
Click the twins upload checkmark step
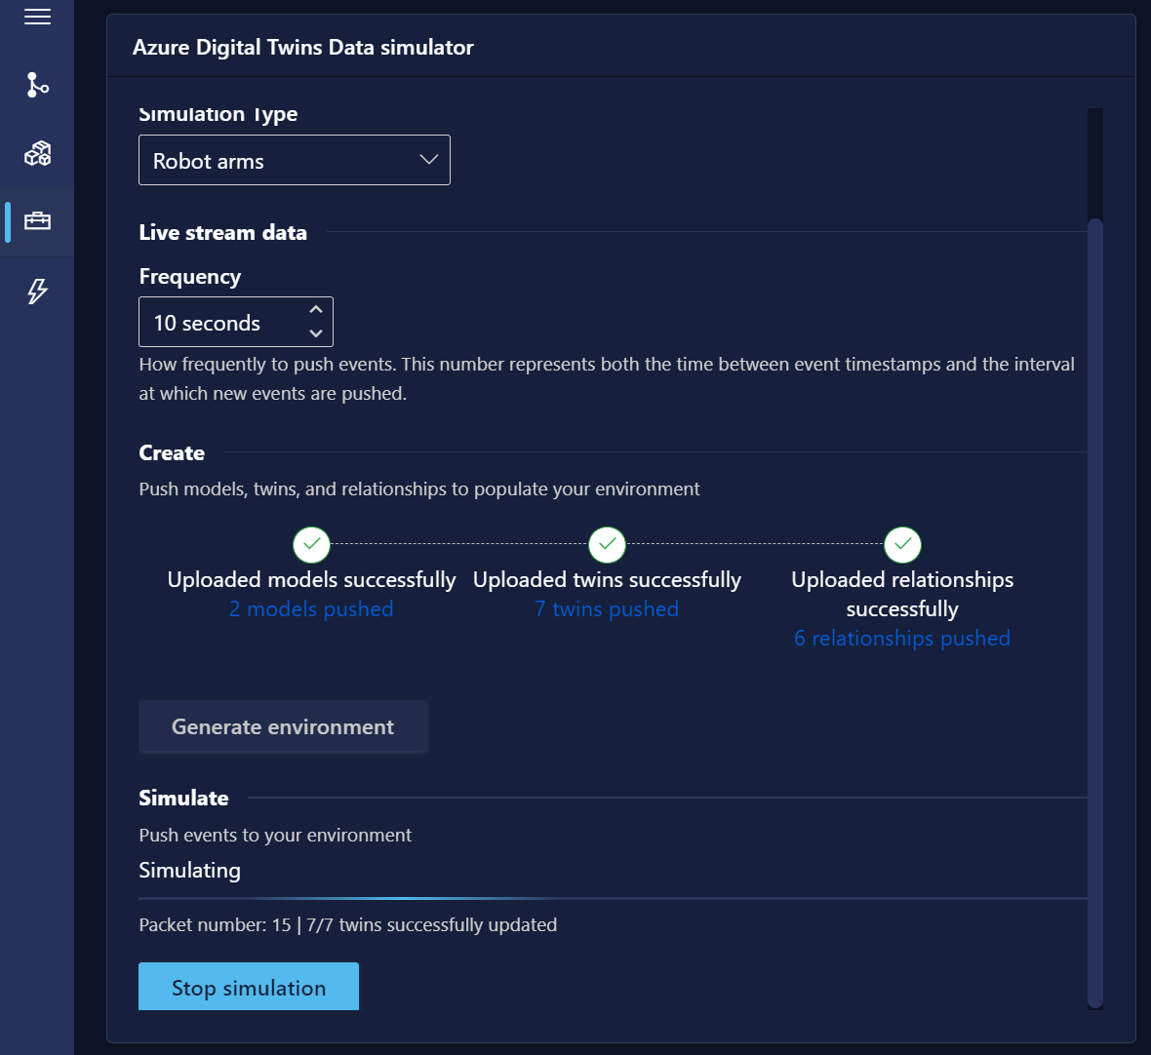click(x=607, y=544)
